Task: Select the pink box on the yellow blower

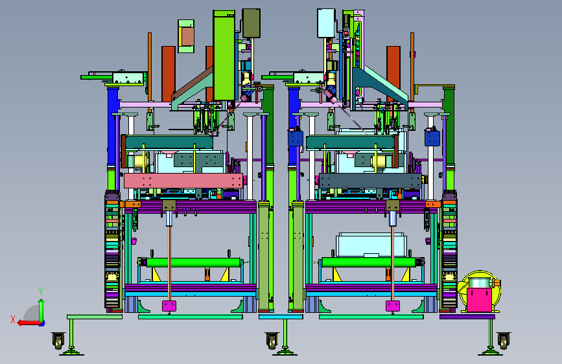Action: (x=479, y=301)
